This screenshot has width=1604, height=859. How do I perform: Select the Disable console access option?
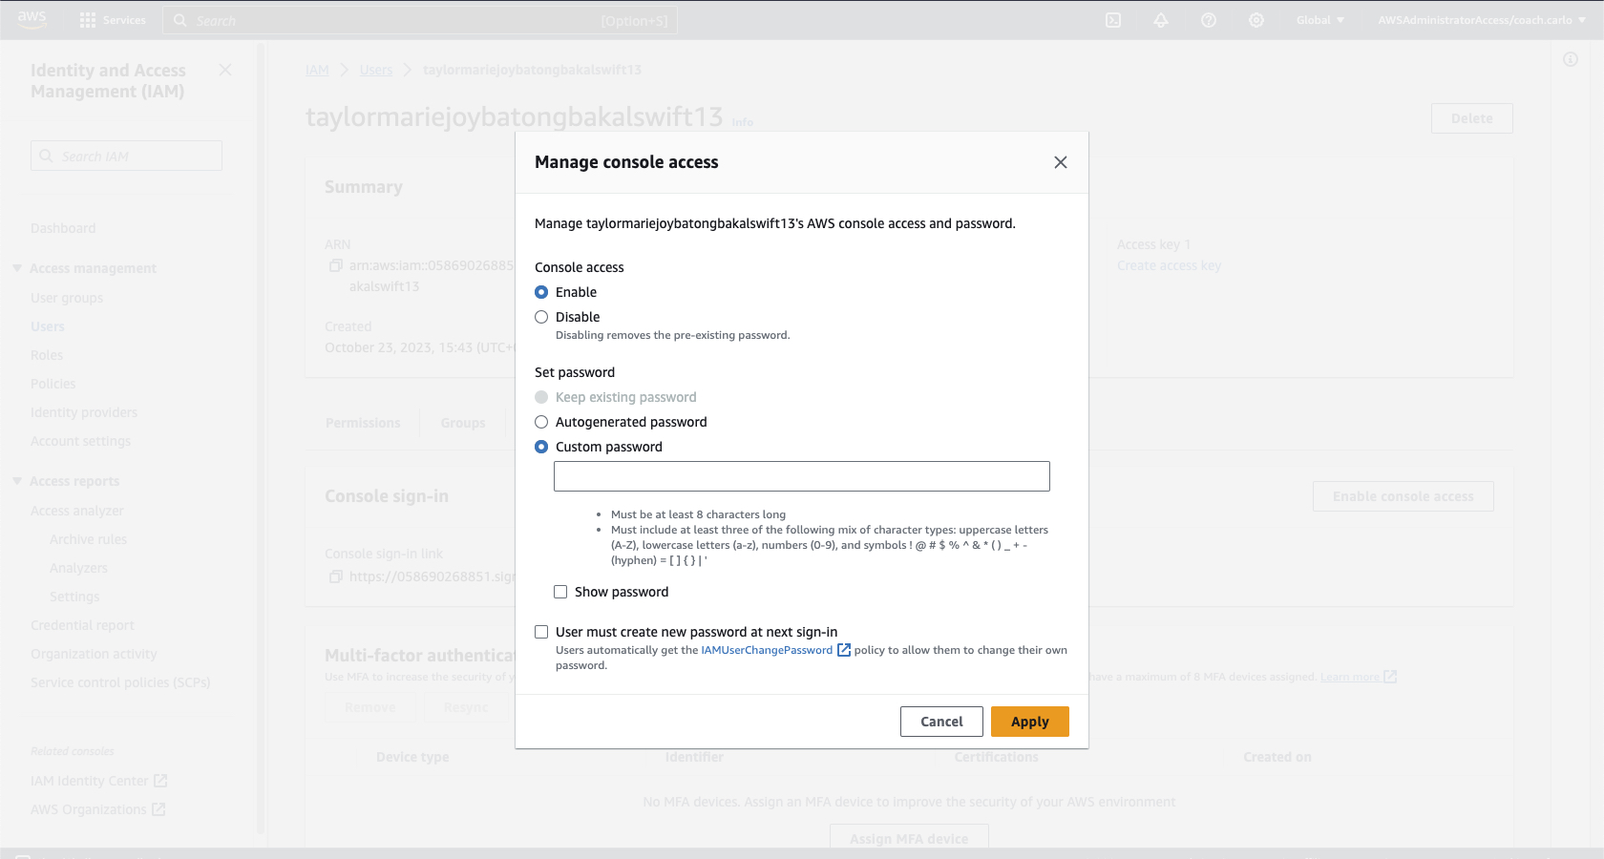(541, 317)
